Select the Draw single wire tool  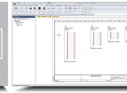tap(22, 10)
